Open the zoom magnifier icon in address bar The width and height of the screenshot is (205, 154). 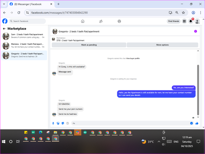(x=177, y=13)
